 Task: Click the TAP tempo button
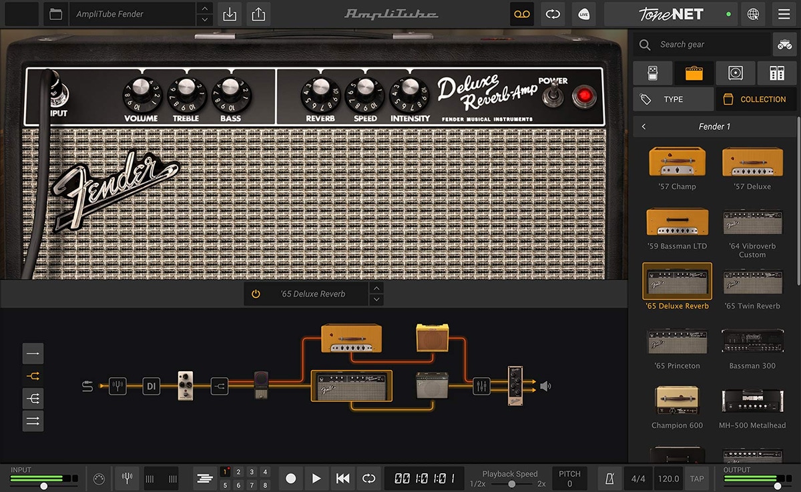(697, 478)
